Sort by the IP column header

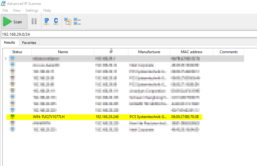[x=111, y=52]
